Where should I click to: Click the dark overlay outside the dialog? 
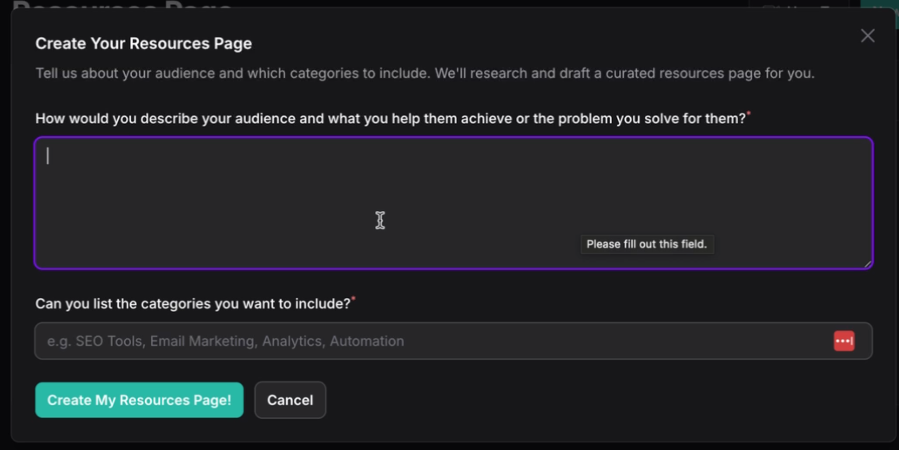click(5, 233)
